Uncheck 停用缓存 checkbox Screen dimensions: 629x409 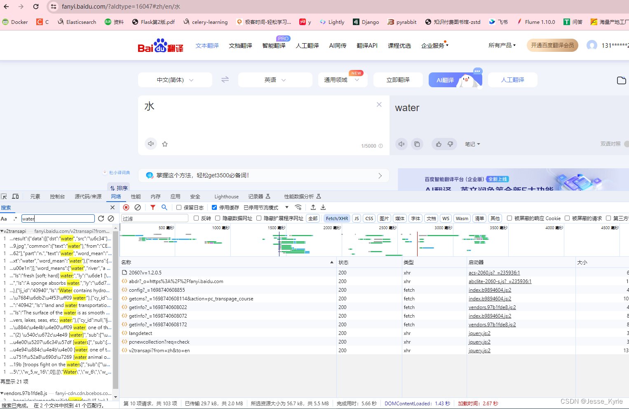(x=214, y=207)
